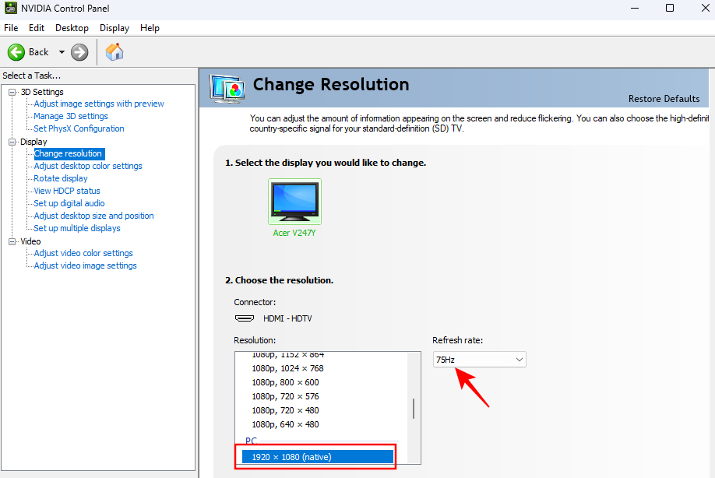Click the NVIDIA Control Panel title icon

click(10, 9)
